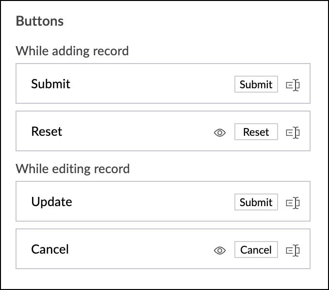This screenshot has width=329, height=290.
Task: Click the Cancel label text
Action: [50, 249]
